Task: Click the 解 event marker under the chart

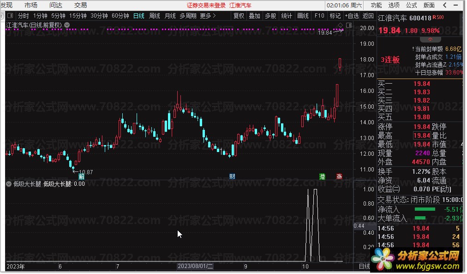Action: click(81, 177)
